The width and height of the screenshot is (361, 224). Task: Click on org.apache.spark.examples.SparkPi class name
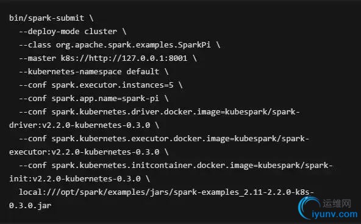134,45
